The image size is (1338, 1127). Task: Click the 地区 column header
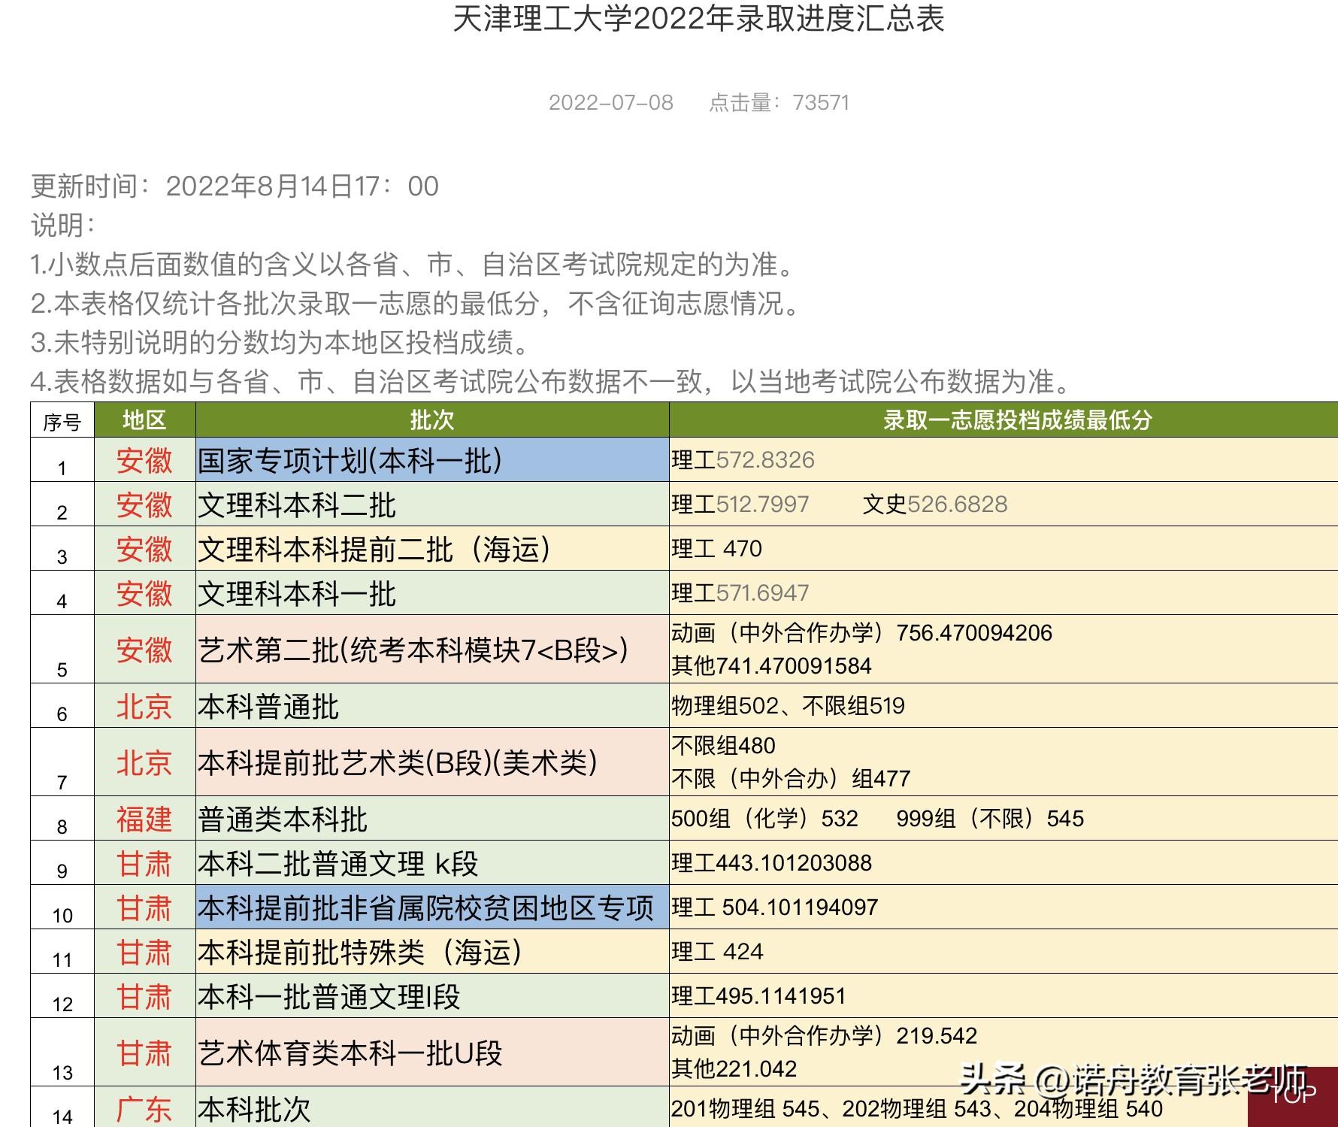pyautogui.click(x=144, y=420)
